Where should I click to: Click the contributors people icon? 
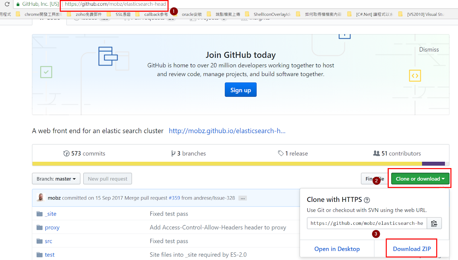pyautogui.click(x=376, y=153)
